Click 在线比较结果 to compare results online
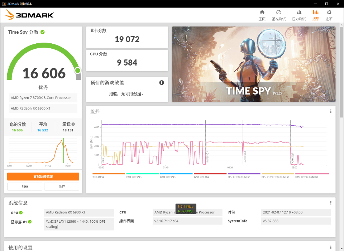Image resolution: width=344 pixels, height=251 pixels. (43, 177)
